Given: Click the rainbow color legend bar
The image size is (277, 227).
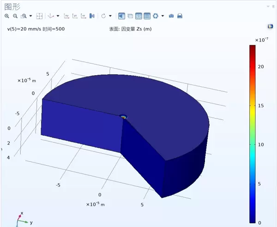Looking at the screenshot, I should tap(253, 134).
